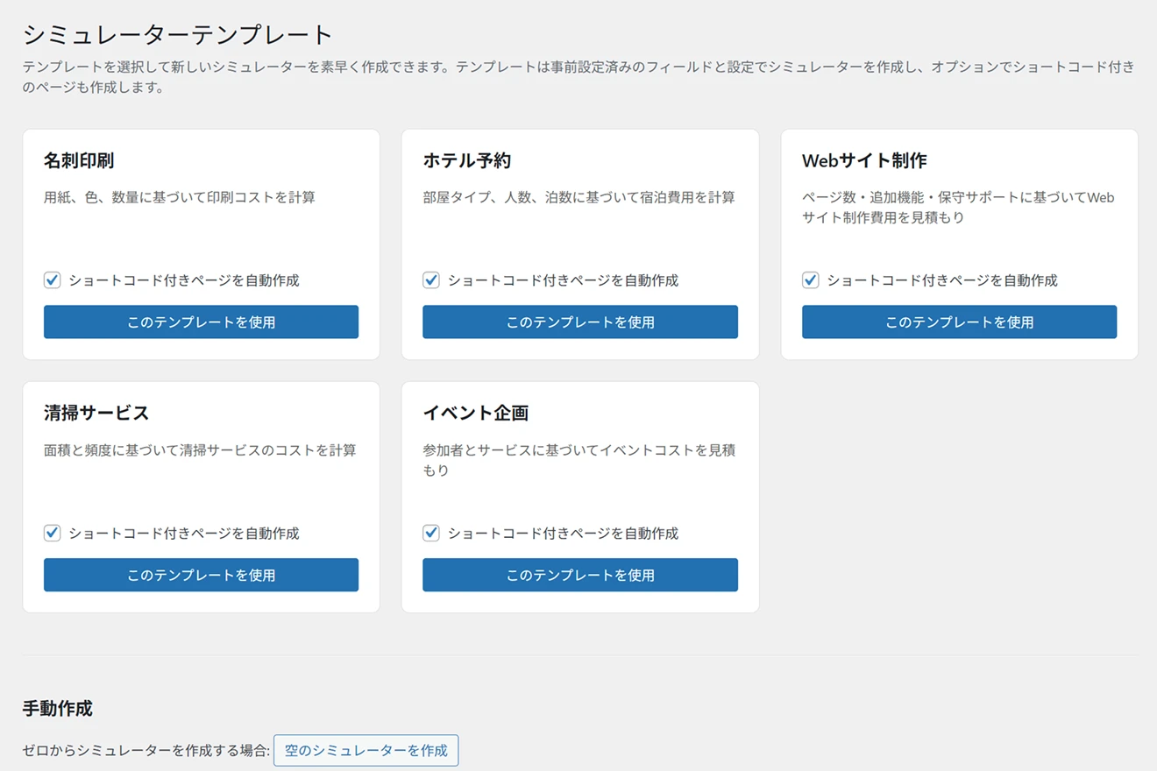
Task: Uncheck auto-create page checkbox in 名刺印刷 card
Action: [x=53, y=280]
